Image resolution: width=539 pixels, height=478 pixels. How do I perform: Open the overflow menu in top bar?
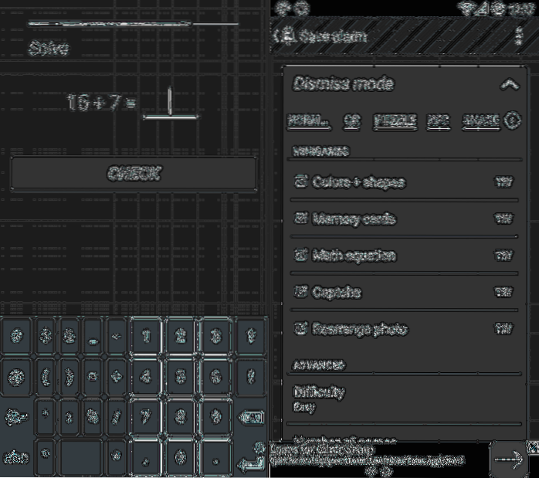click(x=518, y=36)
